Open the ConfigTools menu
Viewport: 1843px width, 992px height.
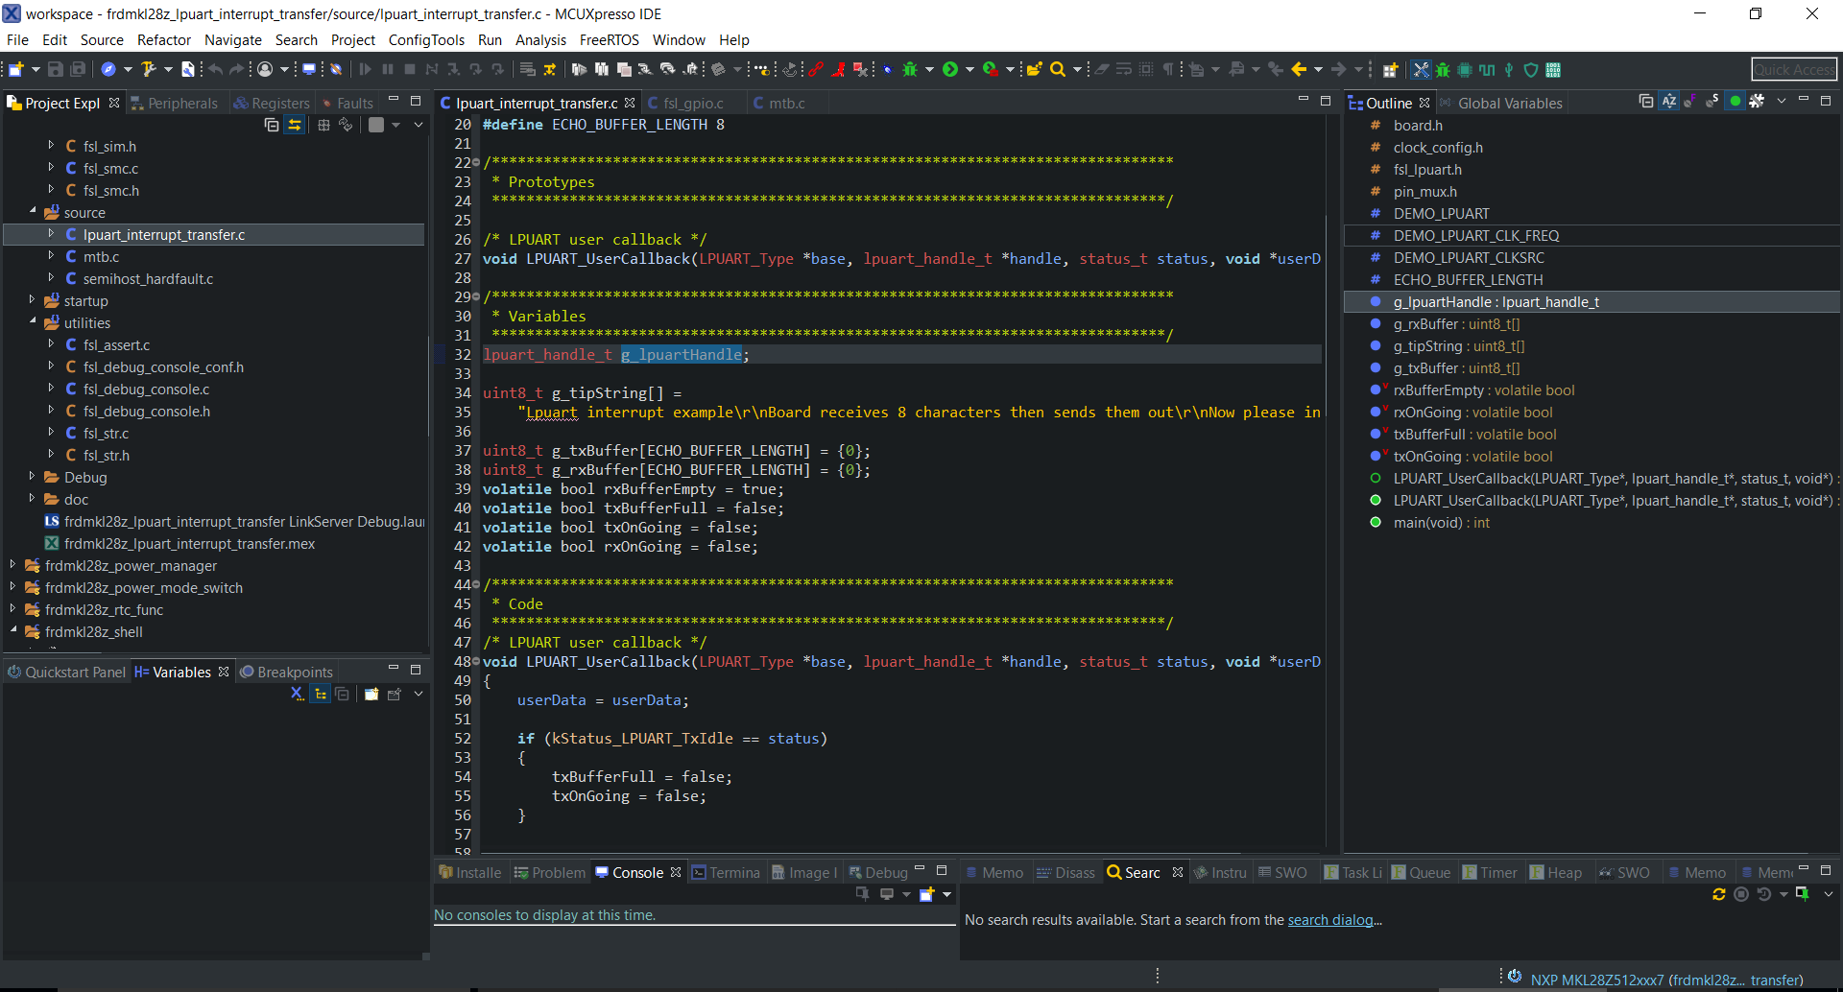tap(425, 40)
